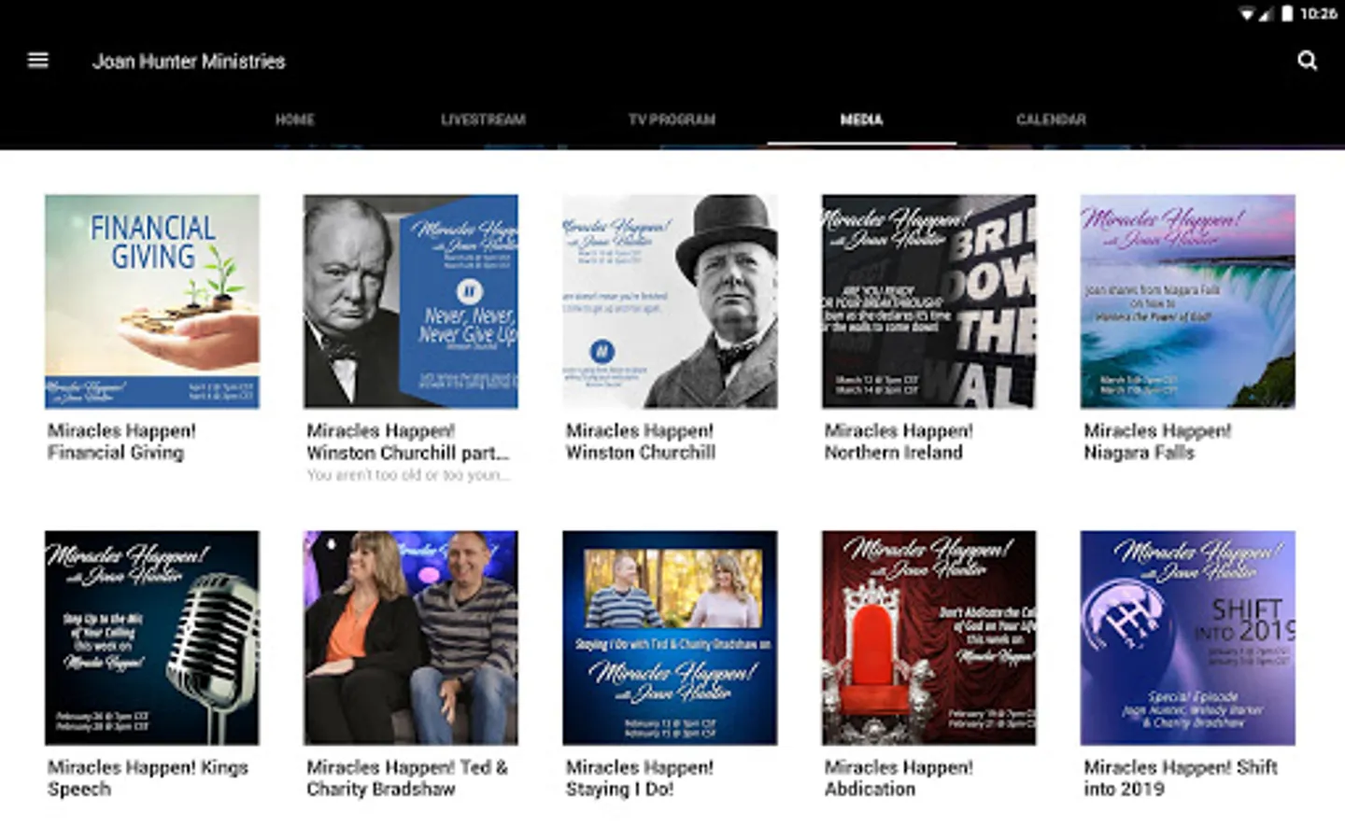Open the red throne Abdication thumbnail

[x=928, y=637]
